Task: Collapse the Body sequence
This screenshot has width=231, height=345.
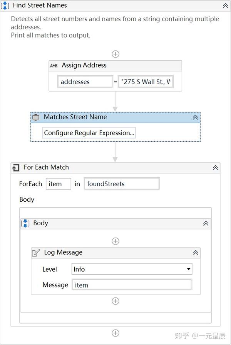Action: point(206,223)
